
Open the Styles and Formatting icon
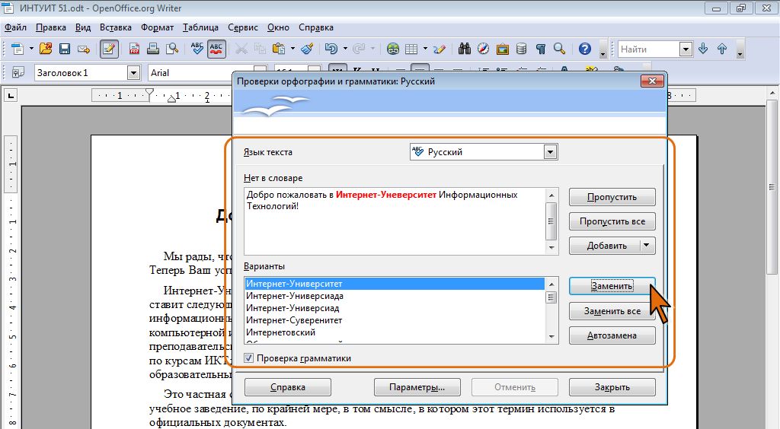[18, 72]
